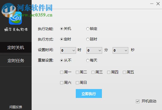Click the 立即执行 execute button

[x=89, y=93]
